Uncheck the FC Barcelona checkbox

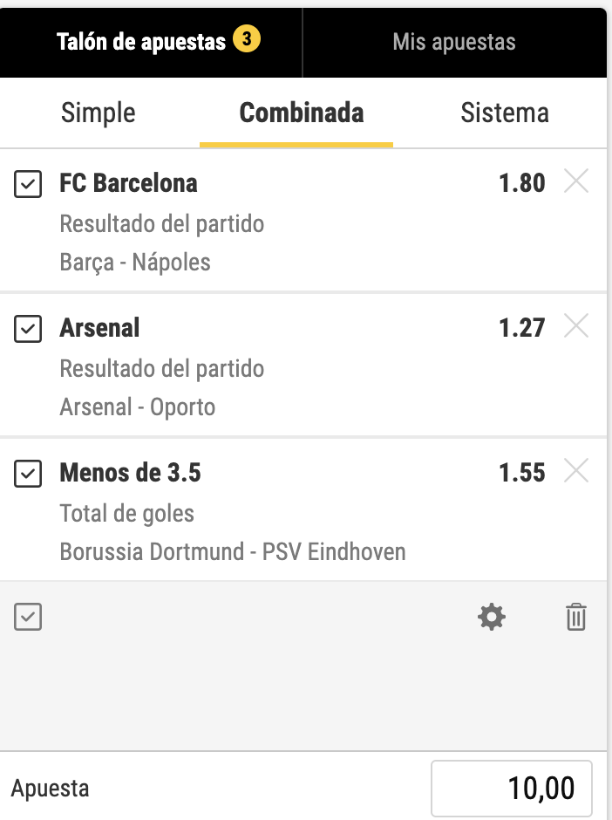(x=28, y=184)
